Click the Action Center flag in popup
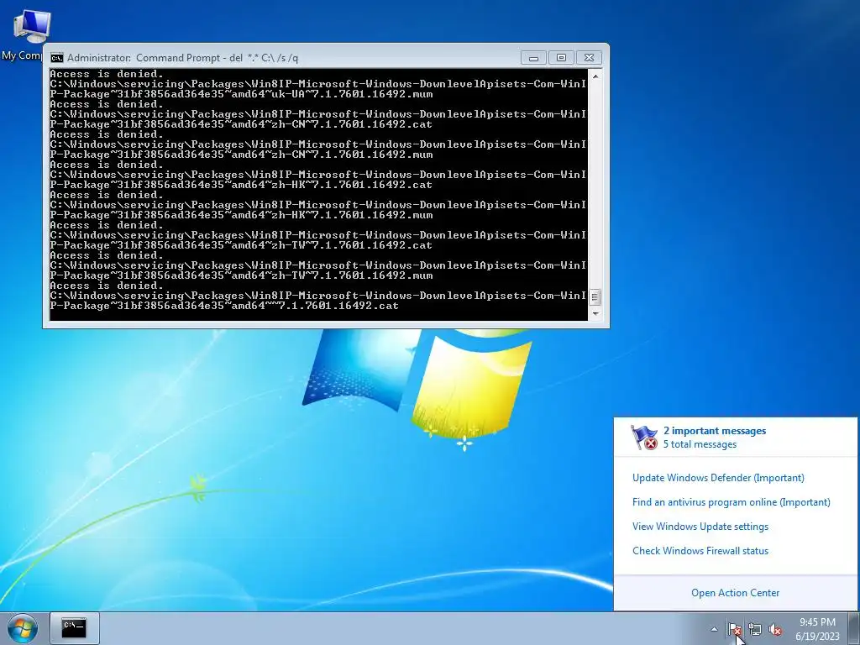Viewport: 860px width, 645px height. pyautogui.click(x=644, y=437)
